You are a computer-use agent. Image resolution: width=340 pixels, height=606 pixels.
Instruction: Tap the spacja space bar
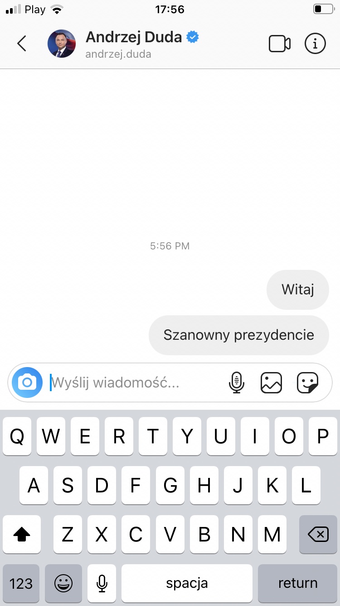pos(187,583)
